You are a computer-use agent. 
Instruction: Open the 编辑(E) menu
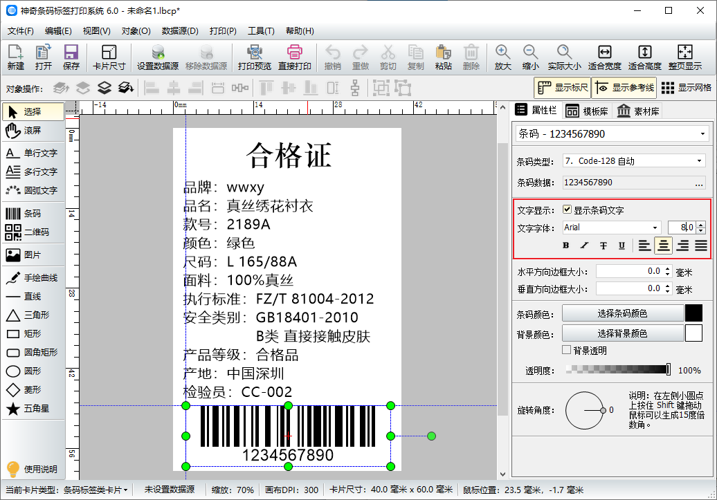pos(58,31)
